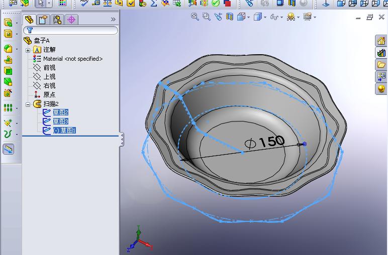Viewport: 388px width, 255px height.
Task: Open SolidWorks Resources task pane tab
Action: (x=381, y=41)
